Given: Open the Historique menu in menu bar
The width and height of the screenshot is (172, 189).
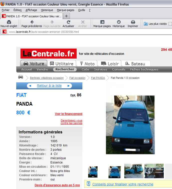Looking at the screenshot, I should pos(47,10).
